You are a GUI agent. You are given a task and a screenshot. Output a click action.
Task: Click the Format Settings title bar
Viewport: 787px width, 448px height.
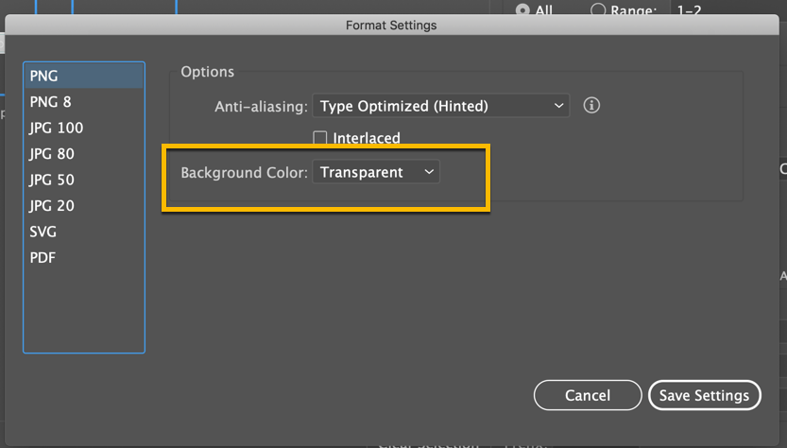tap(391, 26)
